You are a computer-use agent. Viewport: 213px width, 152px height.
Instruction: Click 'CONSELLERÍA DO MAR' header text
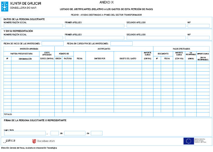pyautogui.click(x=23, y=8)
